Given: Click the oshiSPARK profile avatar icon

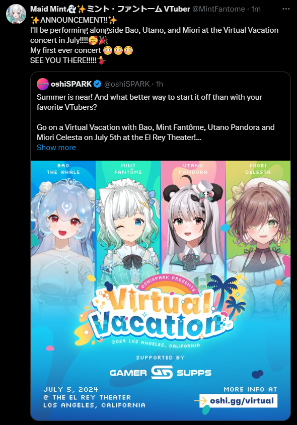Looking at the screenshot, I should (x=43, y=84).
